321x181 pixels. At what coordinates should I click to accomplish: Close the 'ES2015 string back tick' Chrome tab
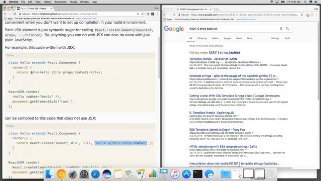(x=211, y=9)
